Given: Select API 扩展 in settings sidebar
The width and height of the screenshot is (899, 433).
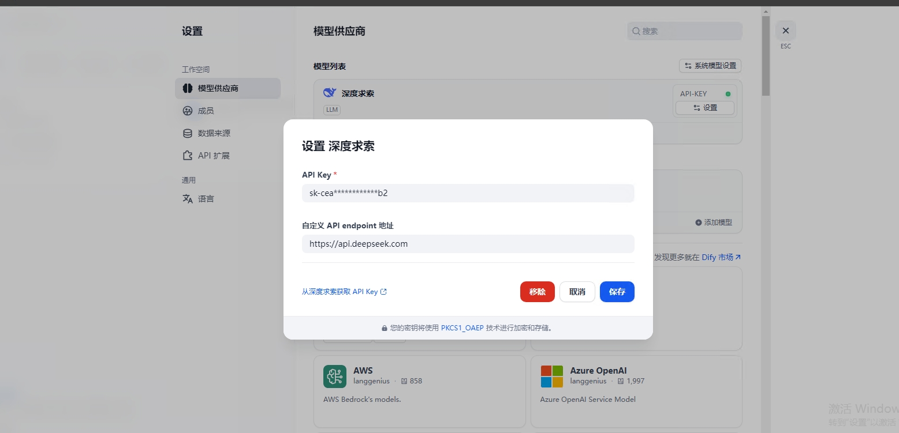Looking at the screenshot, I should (x=227, y=156).
